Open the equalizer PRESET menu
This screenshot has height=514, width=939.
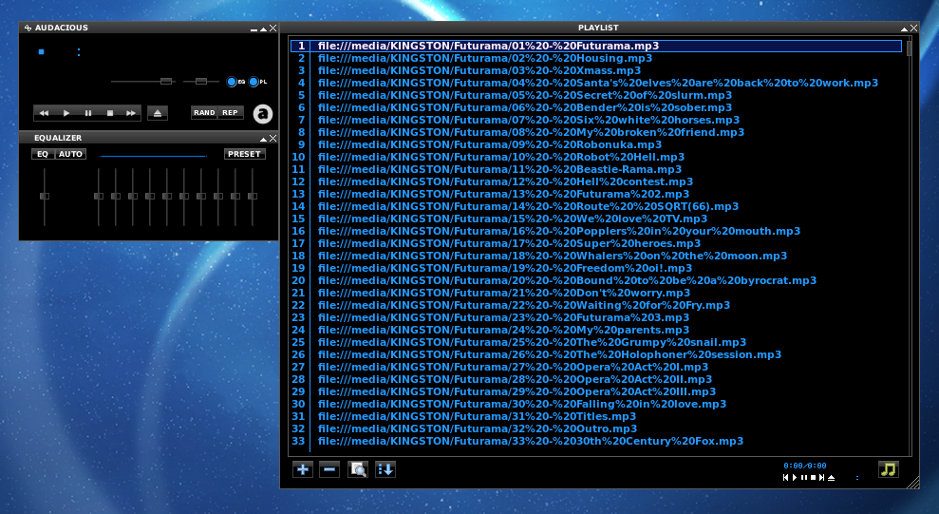click(x=244, y=154)
